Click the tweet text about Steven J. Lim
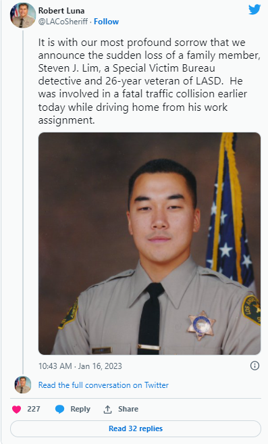The height and width of the screenshot is (444, 268). click(149, 81)
